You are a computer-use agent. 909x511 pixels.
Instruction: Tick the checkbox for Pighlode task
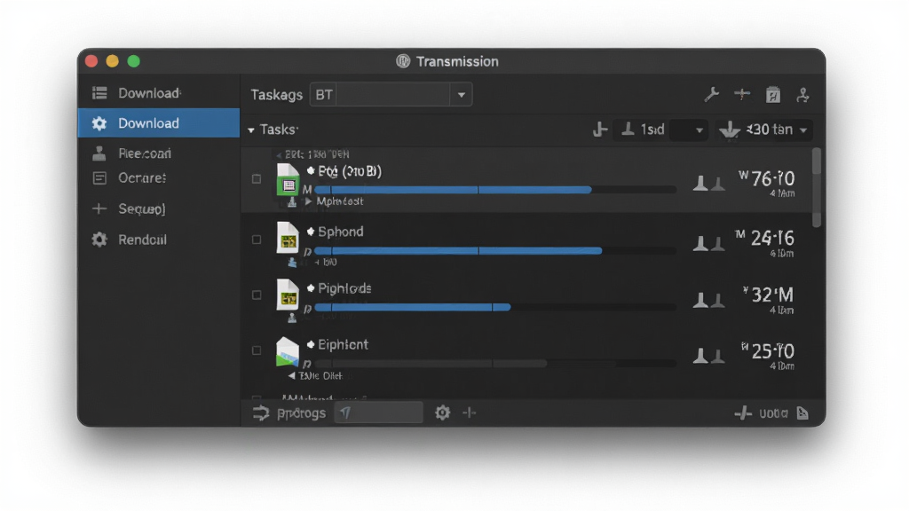click(257, 295)
